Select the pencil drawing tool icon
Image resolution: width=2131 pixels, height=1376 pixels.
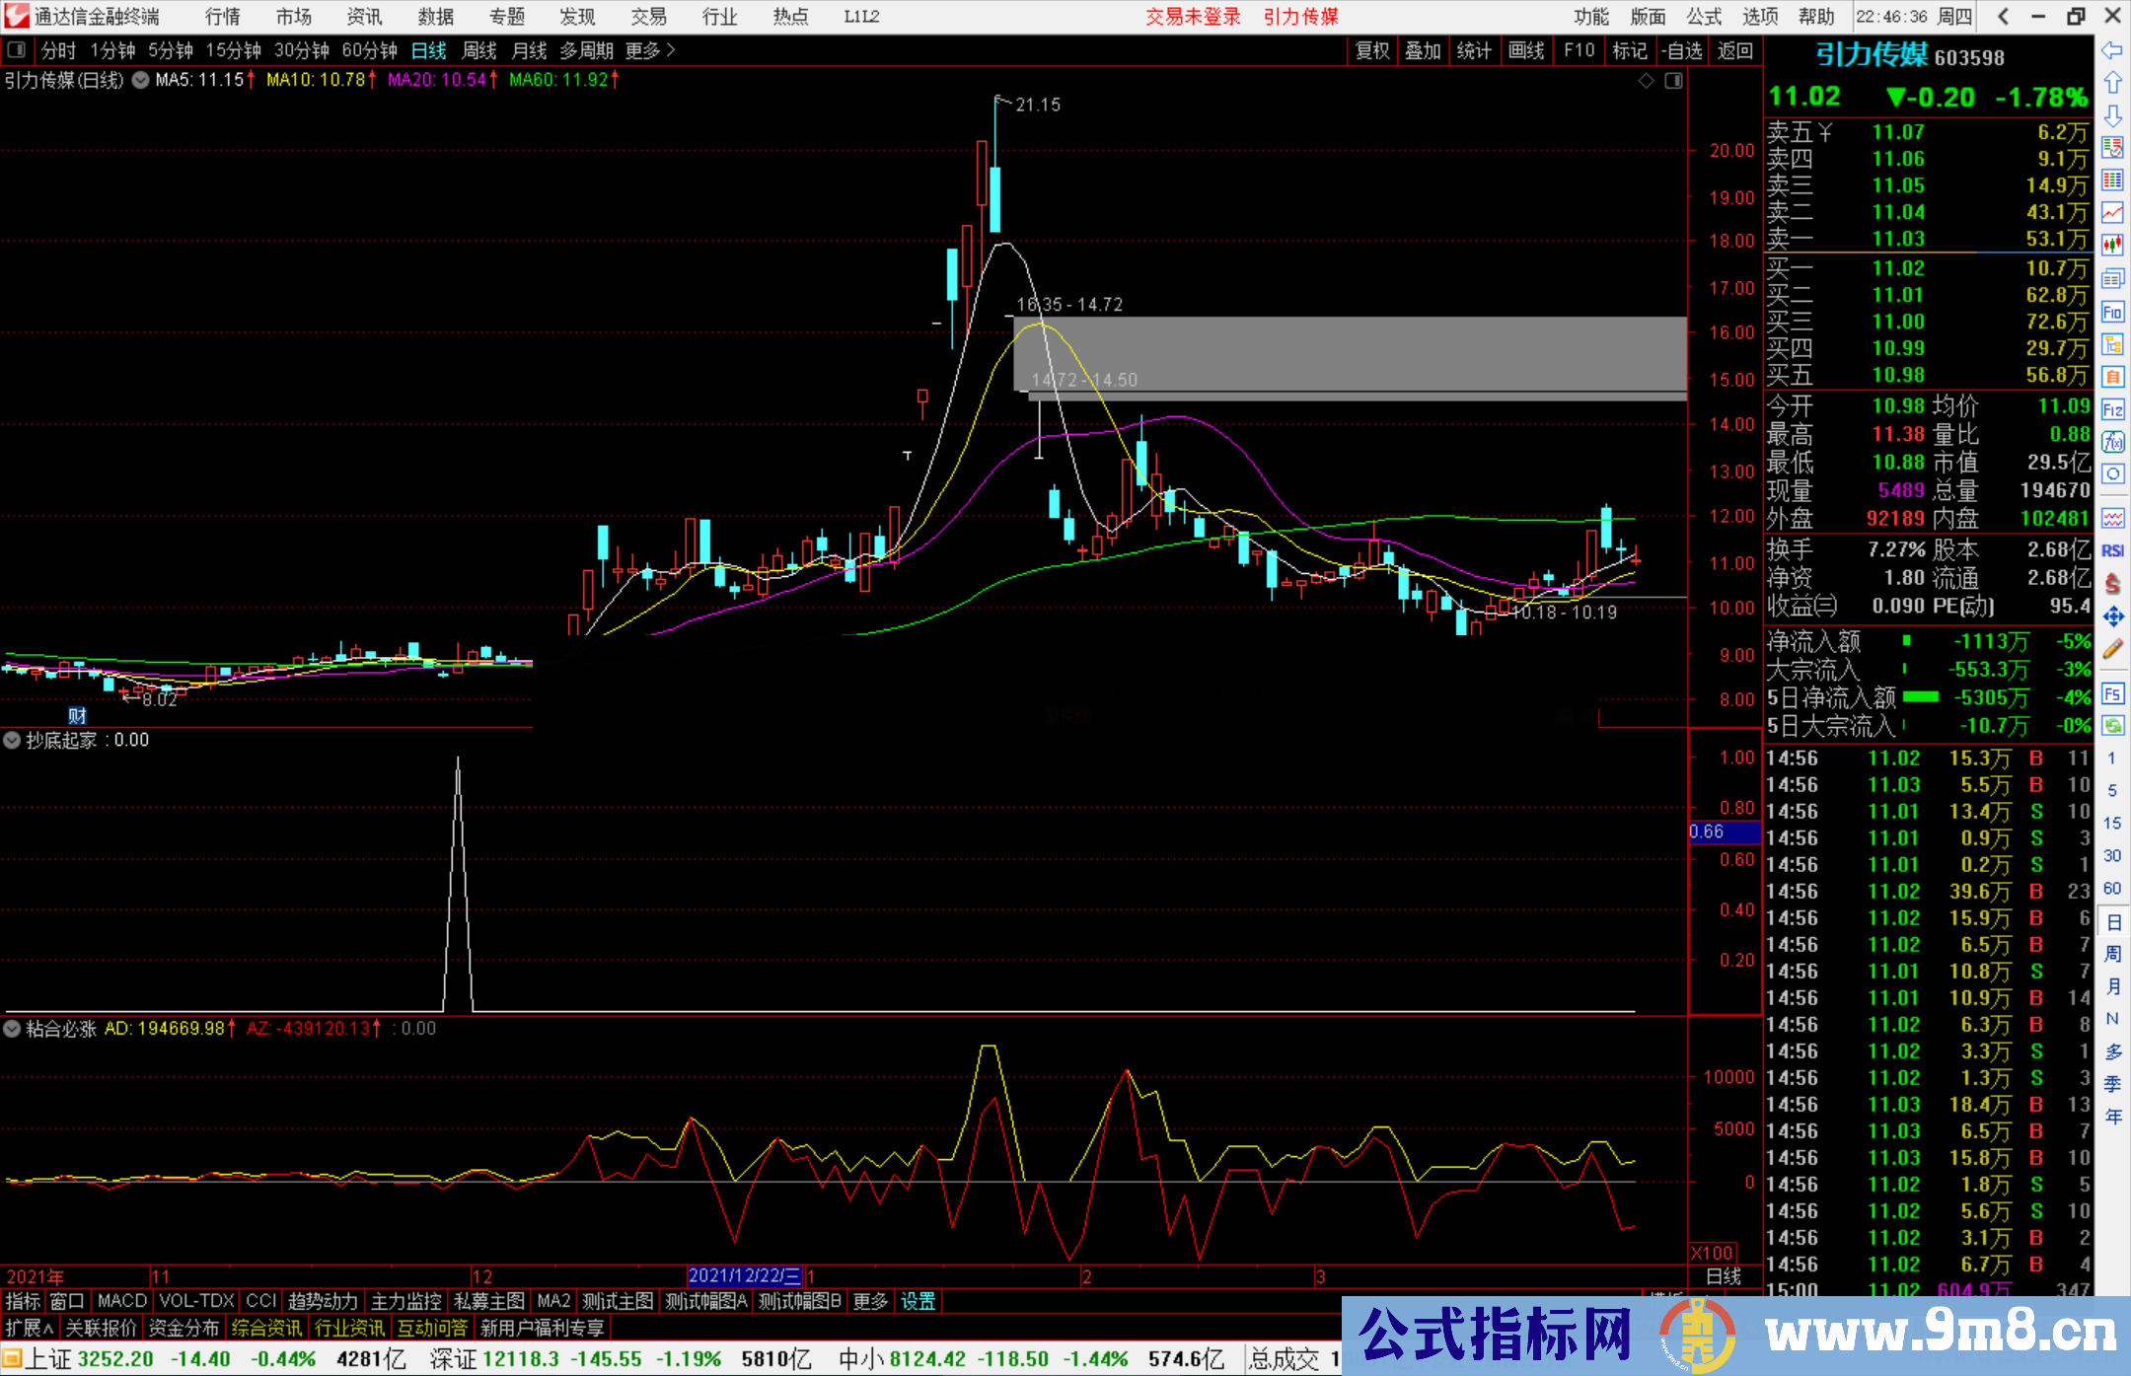[2112, 649]
